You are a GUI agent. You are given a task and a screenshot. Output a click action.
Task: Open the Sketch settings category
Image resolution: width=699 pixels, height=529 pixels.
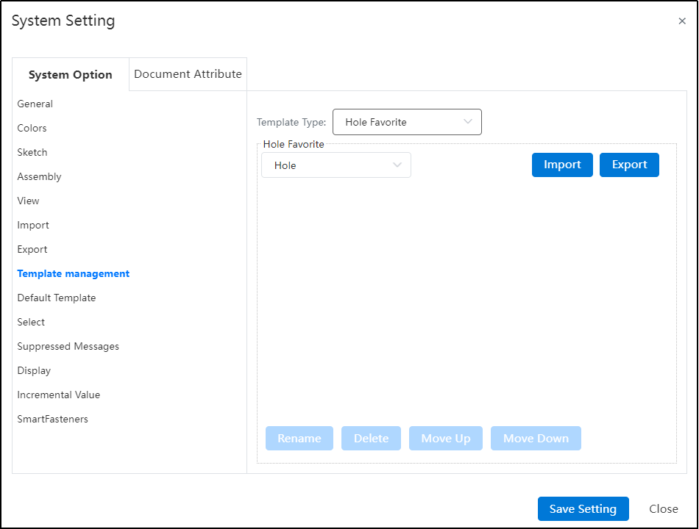coord(32,152)
